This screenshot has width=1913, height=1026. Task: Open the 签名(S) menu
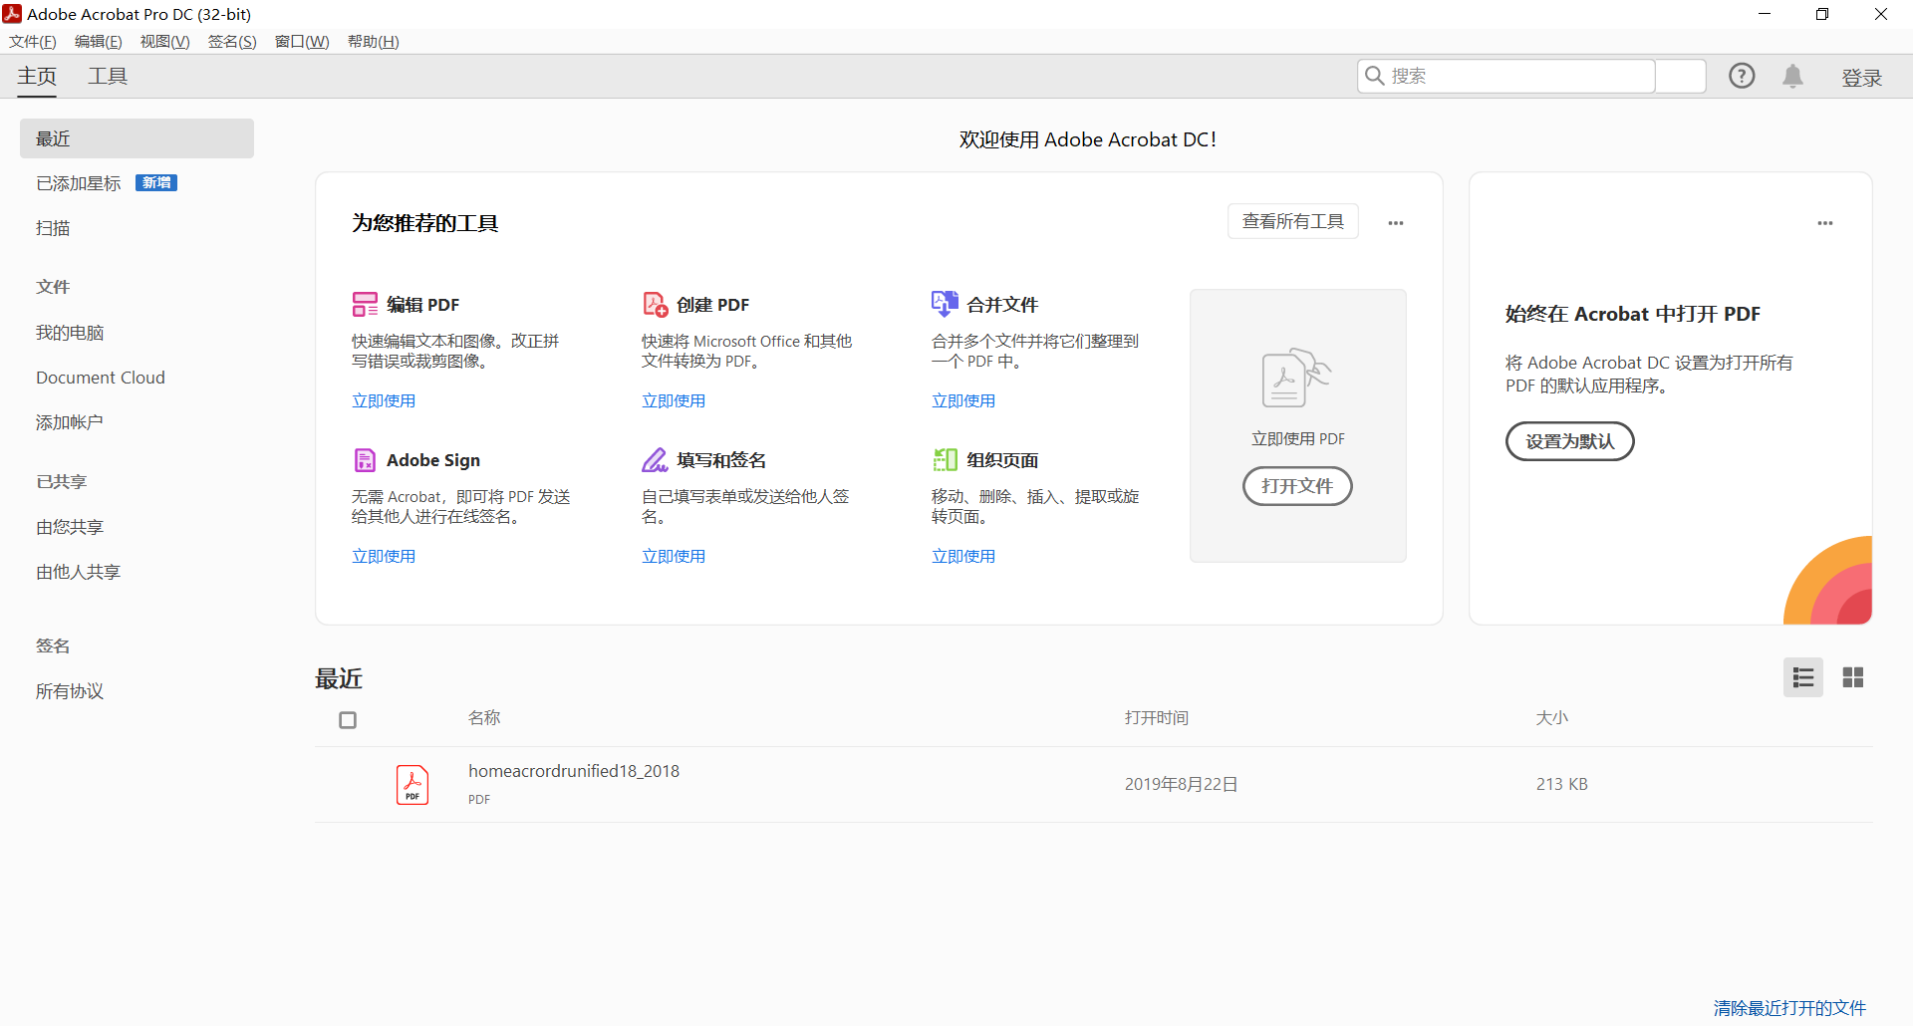[x=232, y=41]
